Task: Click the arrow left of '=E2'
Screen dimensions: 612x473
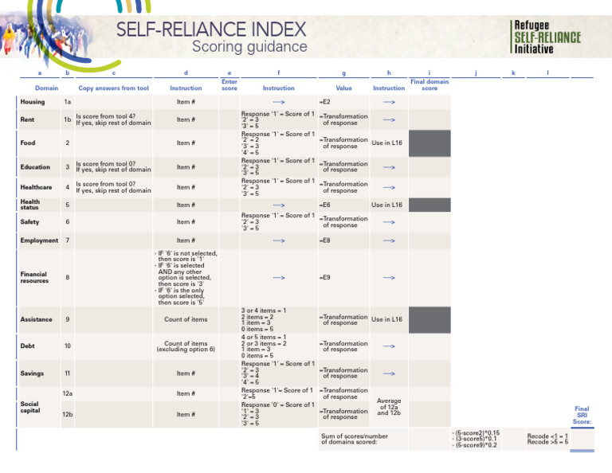Action: point(279,102)
